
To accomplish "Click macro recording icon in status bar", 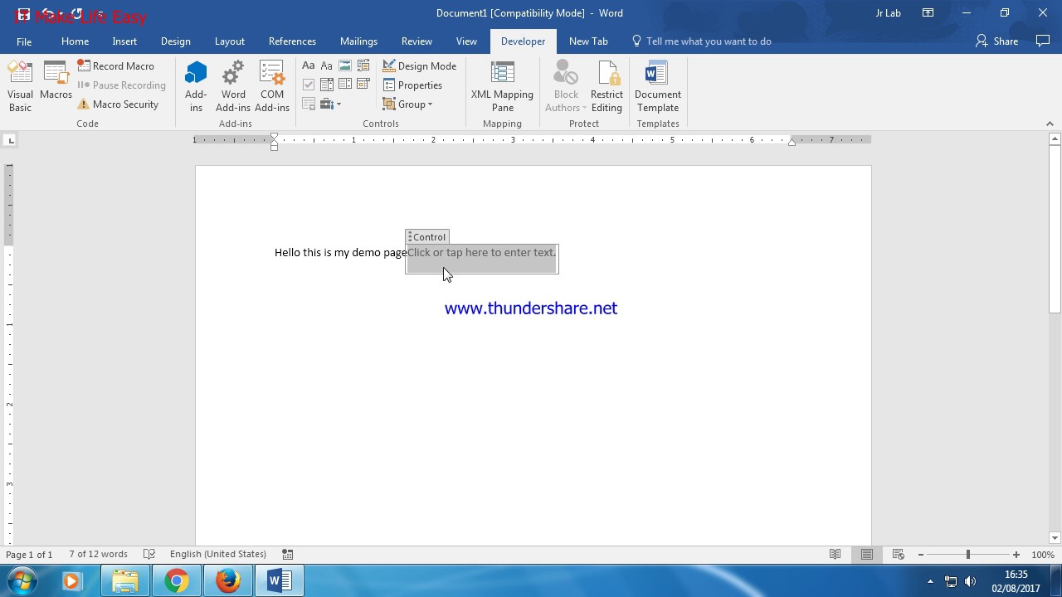I will pos(288,554).
